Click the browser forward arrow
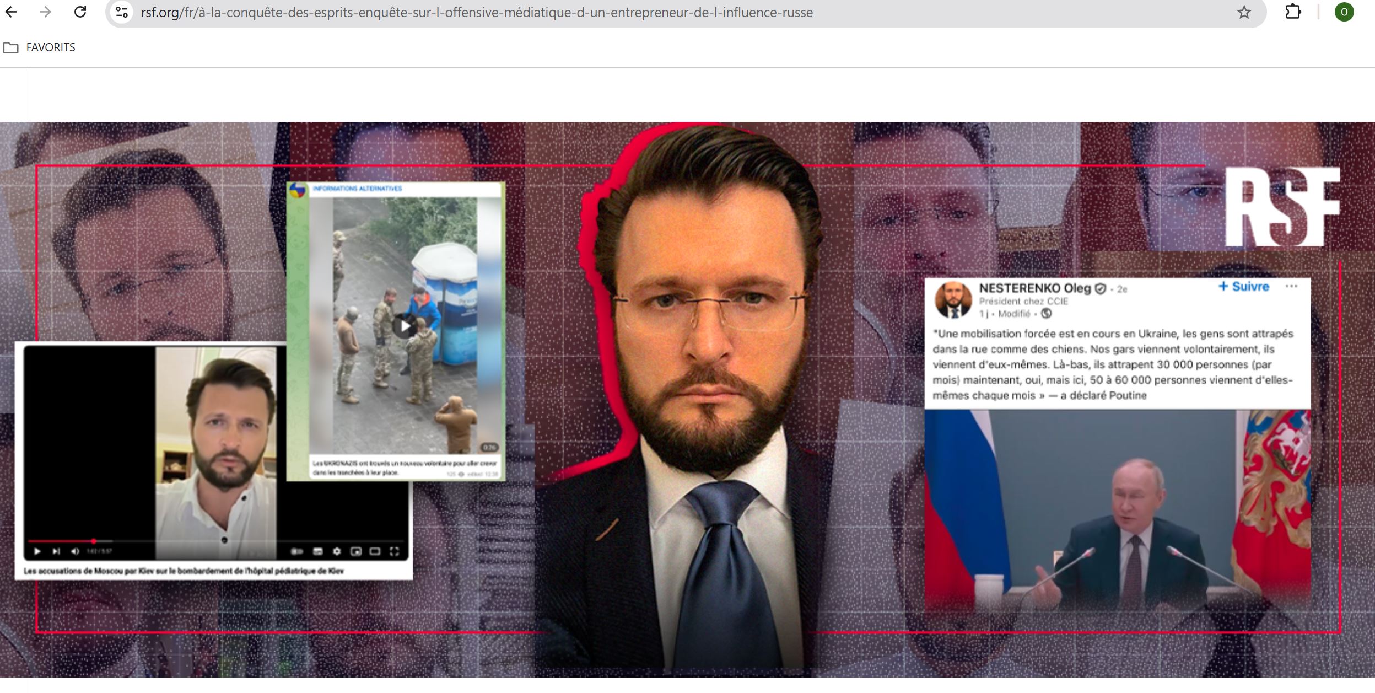 pos(45,12)
